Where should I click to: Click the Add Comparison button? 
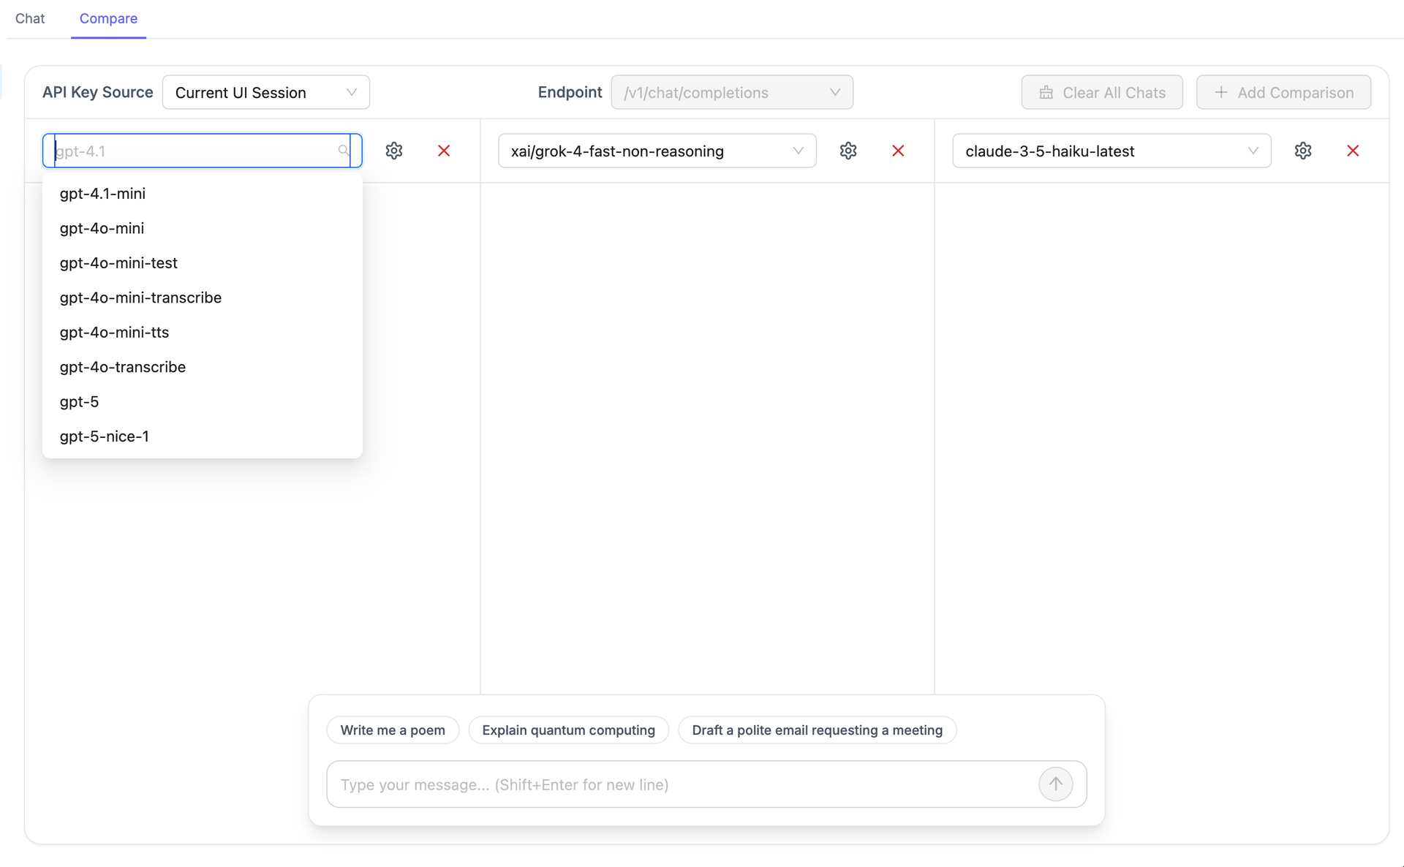(x=1283, y=92)
